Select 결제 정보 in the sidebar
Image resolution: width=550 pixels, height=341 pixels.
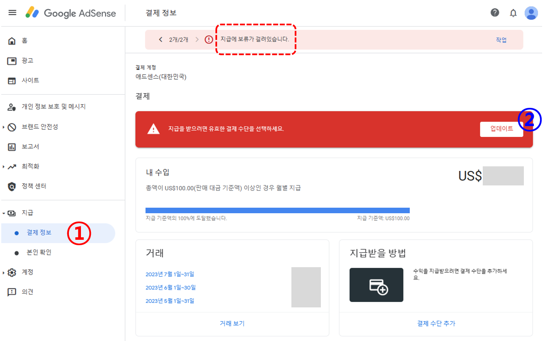(x=39, y=233)
